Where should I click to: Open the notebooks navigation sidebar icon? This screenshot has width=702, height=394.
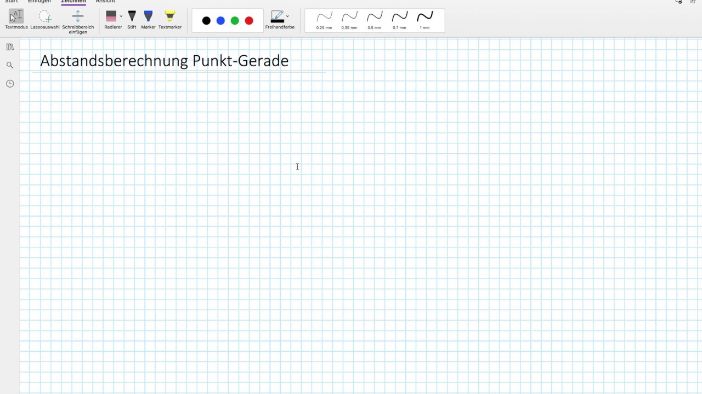10,47
